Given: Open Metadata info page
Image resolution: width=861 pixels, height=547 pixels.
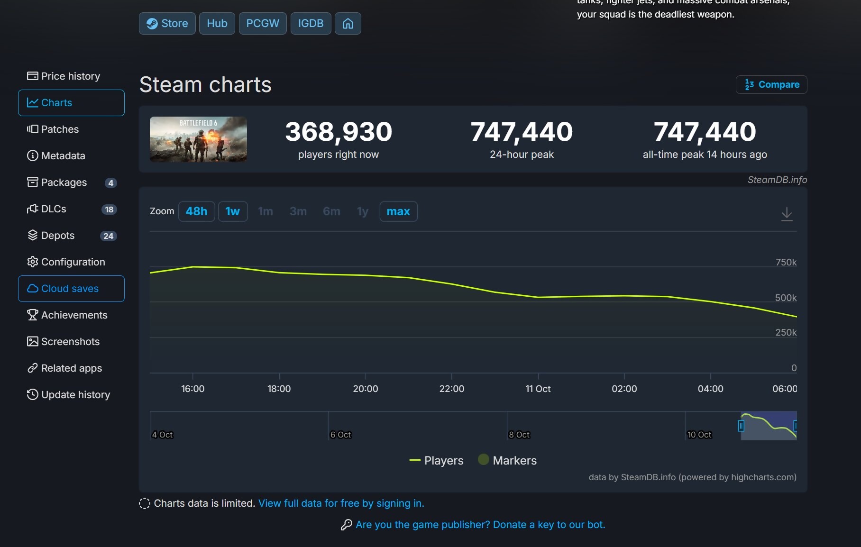Looking at the screenshot, I should click(x=63, y=156).
